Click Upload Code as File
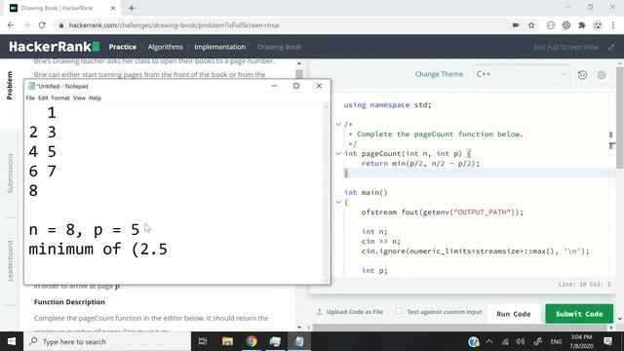This screenshot has width=624, height=351. [350, 312]
